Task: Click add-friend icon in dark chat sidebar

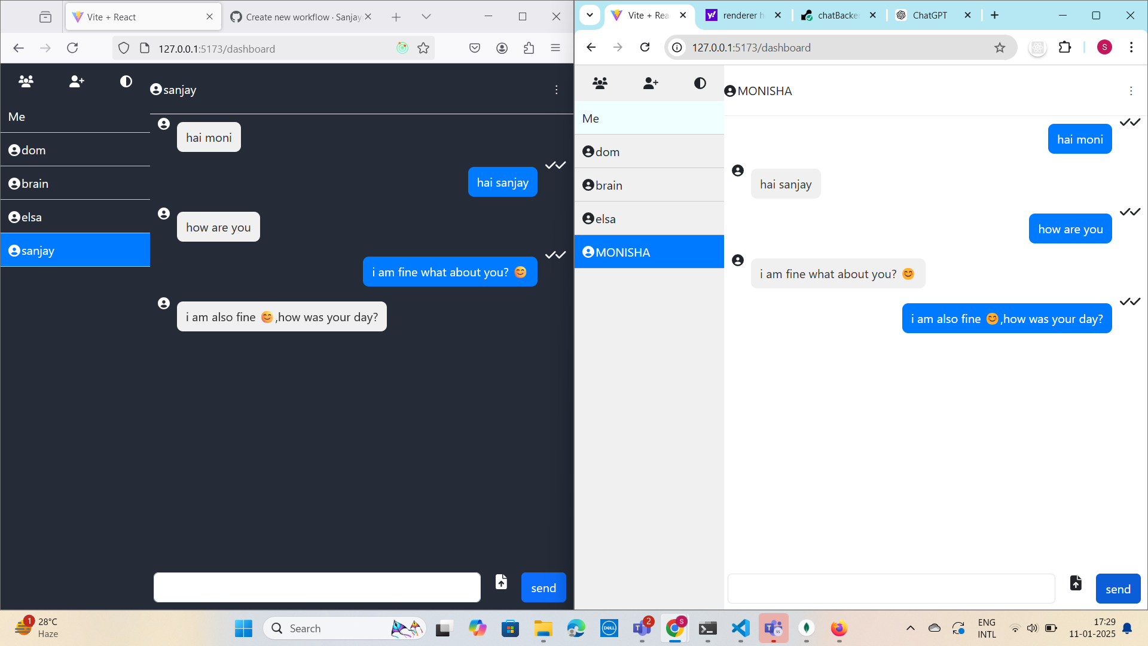Action: pos(77,81)
